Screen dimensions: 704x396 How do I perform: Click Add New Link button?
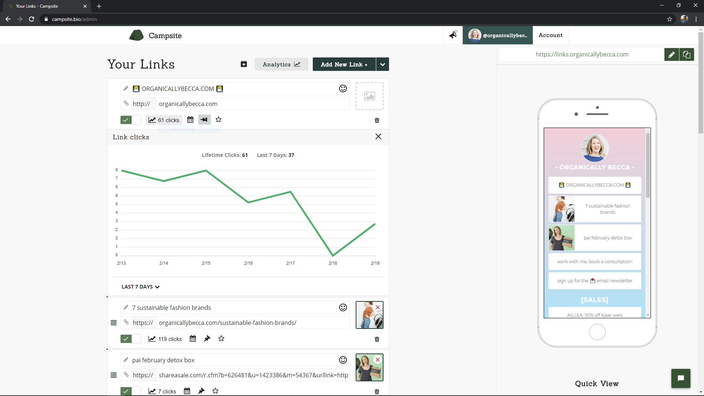pos(344,64)
